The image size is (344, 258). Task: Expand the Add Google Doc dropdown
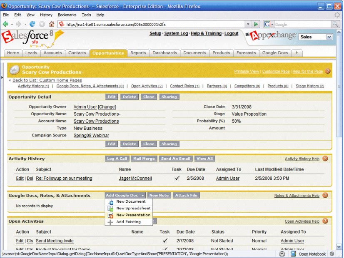[x=142, y=195]
